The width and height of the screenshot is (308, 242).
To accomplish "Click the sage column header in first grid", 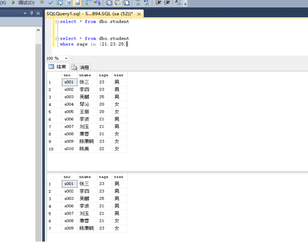I will [x=103, y=75].
